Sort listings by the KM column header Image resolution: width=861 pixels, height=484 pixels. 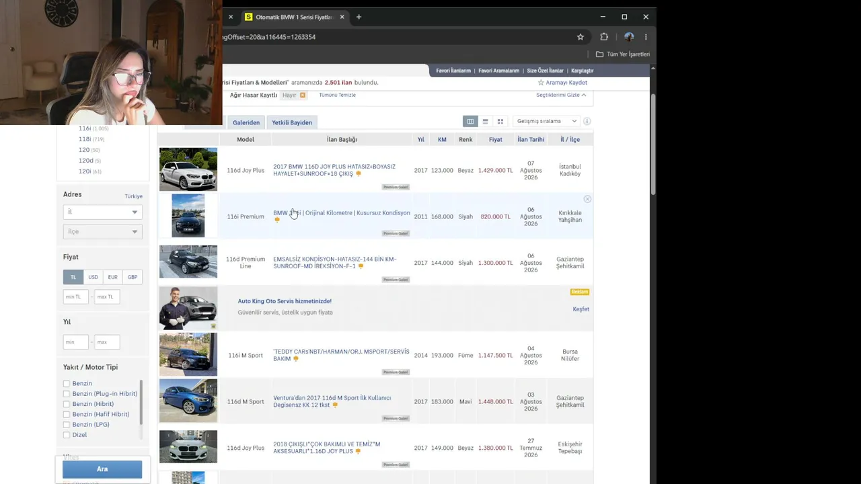tap(442, 140)
